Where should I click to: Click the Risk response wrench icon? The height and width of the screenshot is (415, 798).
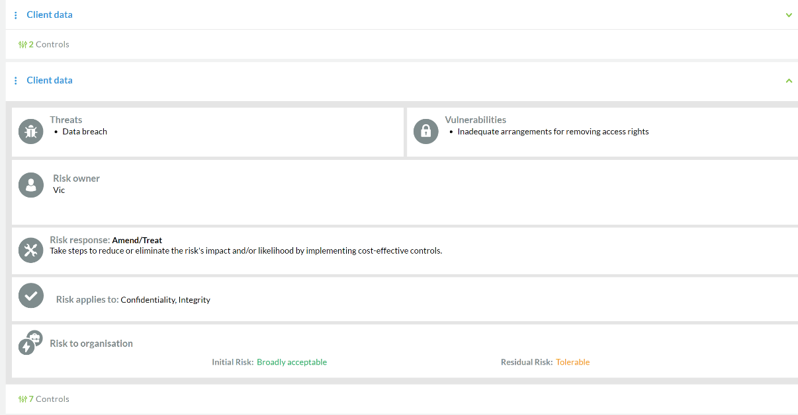[30, 250]
